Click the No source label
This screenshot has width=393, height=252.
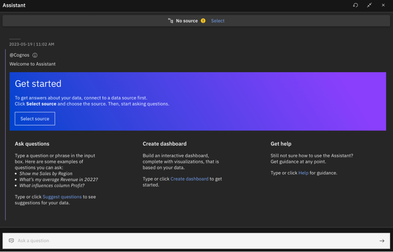[x=187, y=21]
